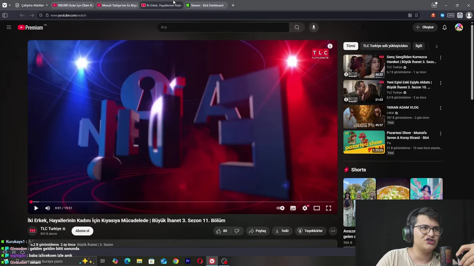Launch Microsoft Edge from taskbar
The height and width of the screenshot is (266, 474).
[x=127, y=261]
